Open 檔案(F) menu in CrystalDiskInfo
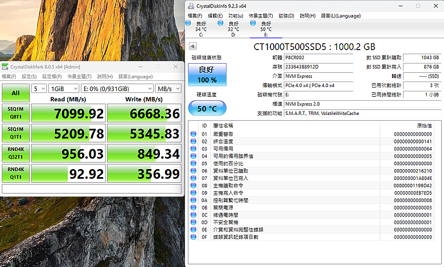Image resolution: width=444 pixels, height=267 pixels. 195,16
